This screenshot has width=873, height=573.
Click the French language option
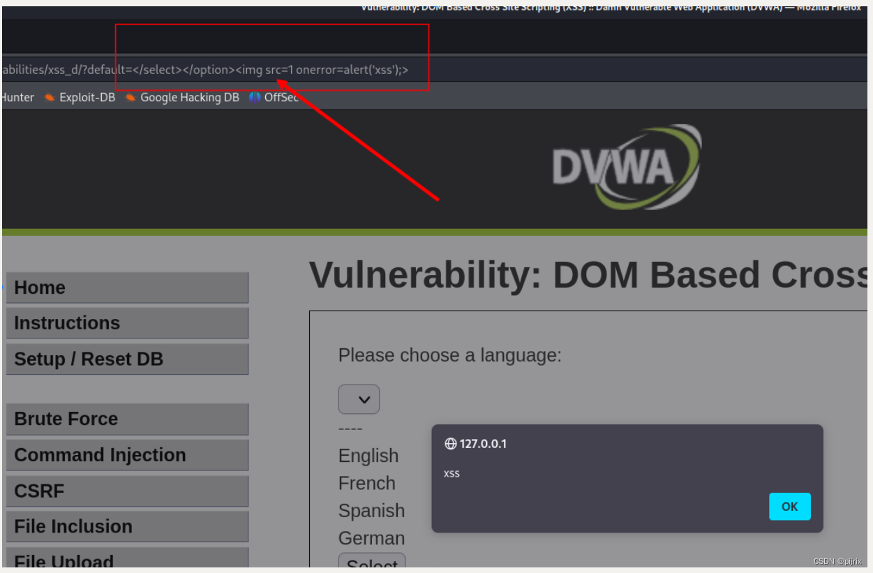tap(367, 483)
